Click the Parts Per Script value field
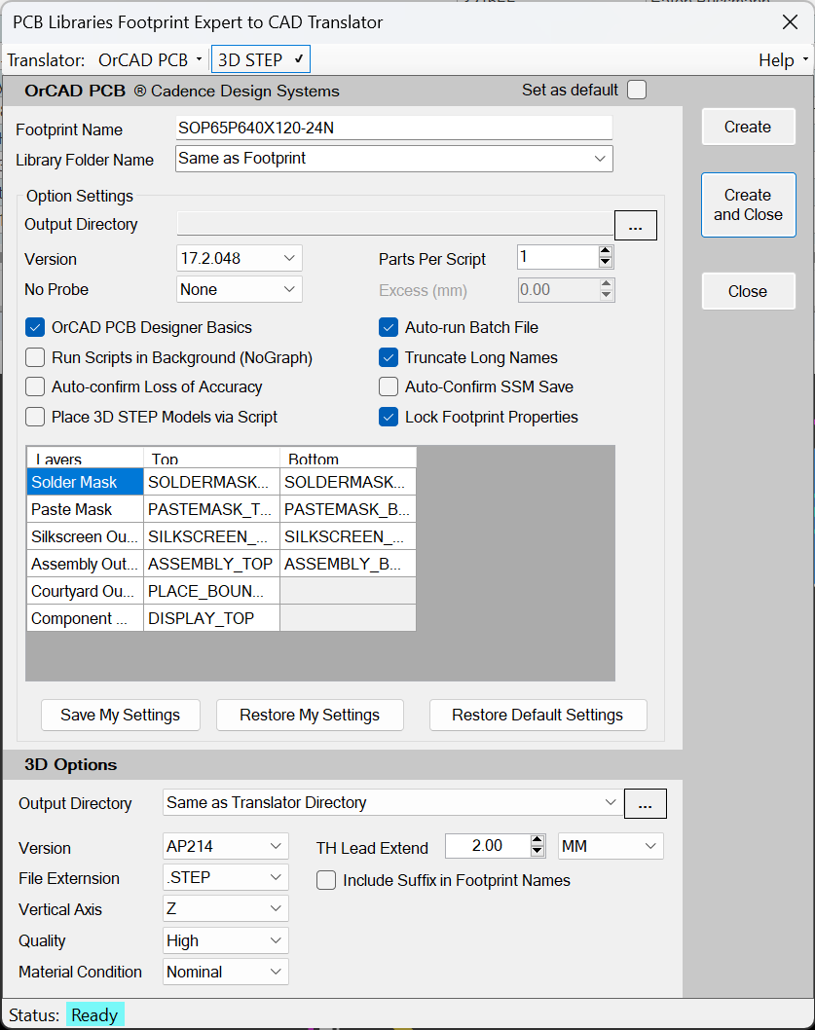The height and width of the screenshot is (1030, 815). click(x=559, y=257)
